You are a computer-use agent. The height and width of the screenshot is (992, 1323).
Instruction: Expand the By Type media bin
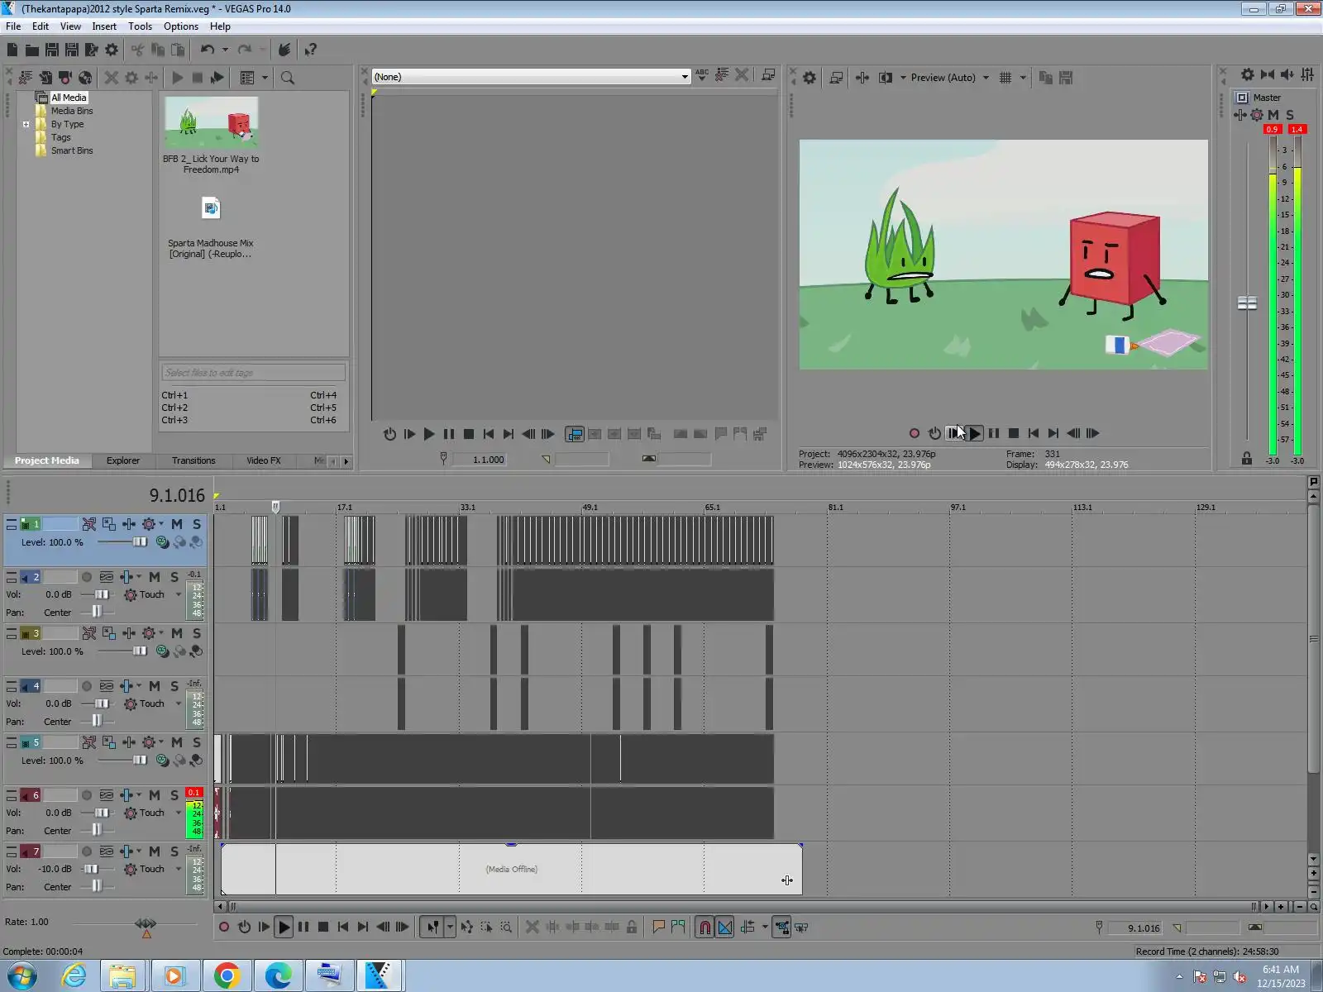click(x=26, y=125)
